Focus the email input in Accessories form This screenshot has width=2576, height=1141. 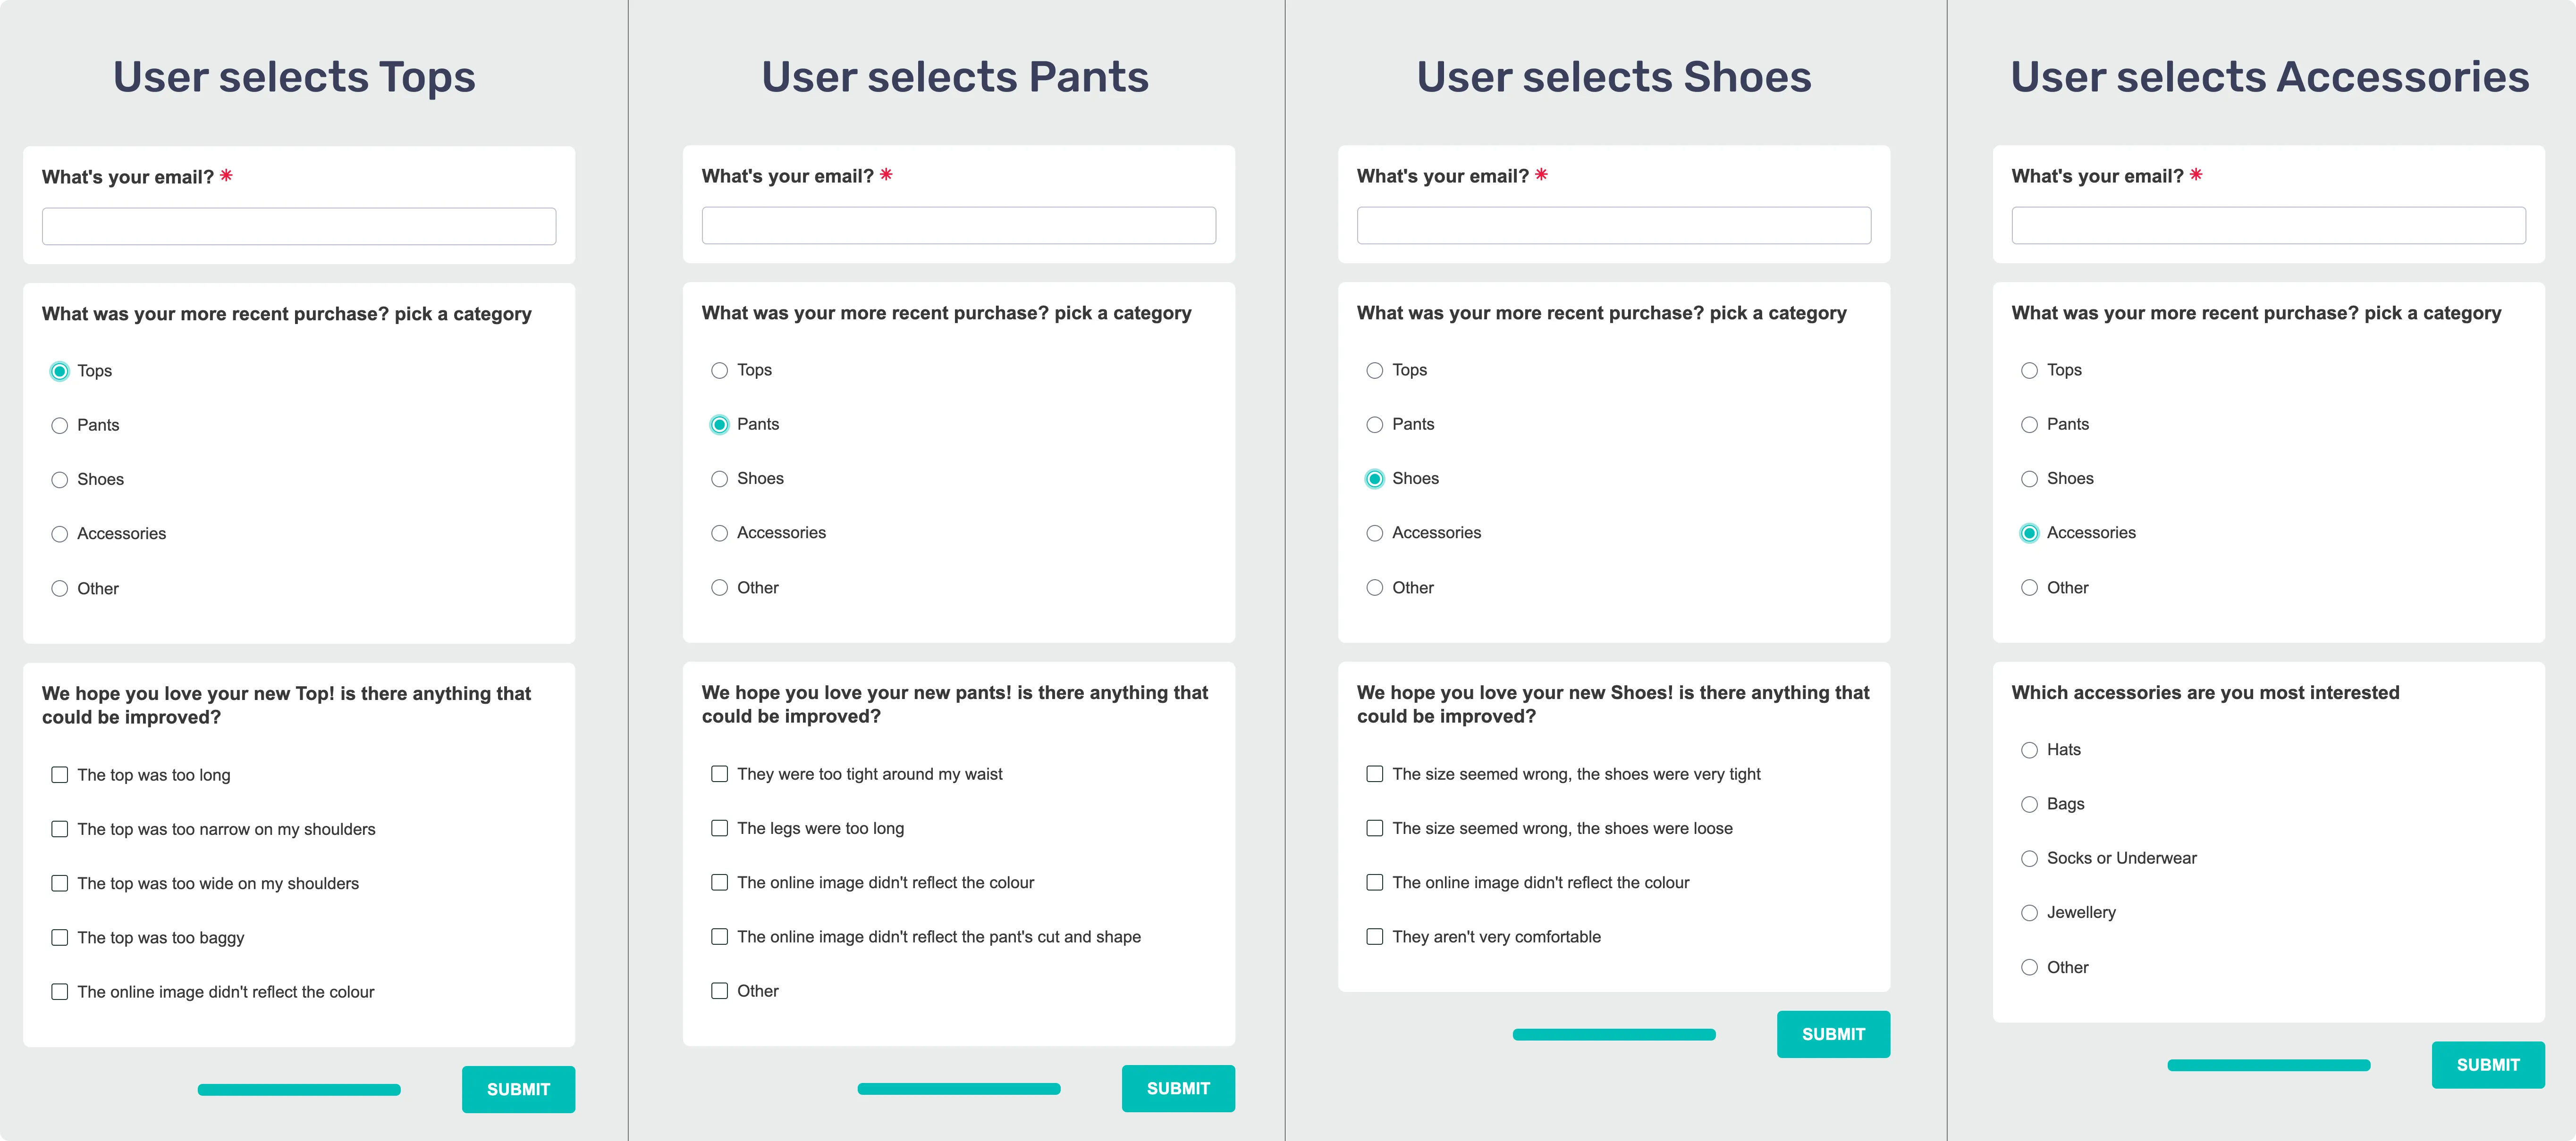pos(2268,226)
